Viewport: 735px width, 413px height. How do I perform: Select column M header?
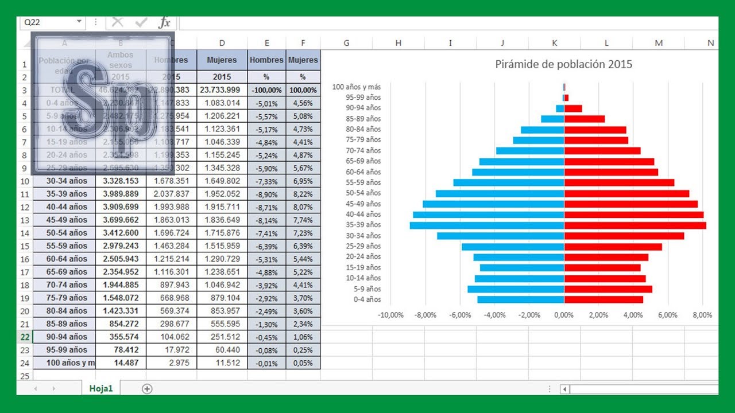click(x=659, y=43)
